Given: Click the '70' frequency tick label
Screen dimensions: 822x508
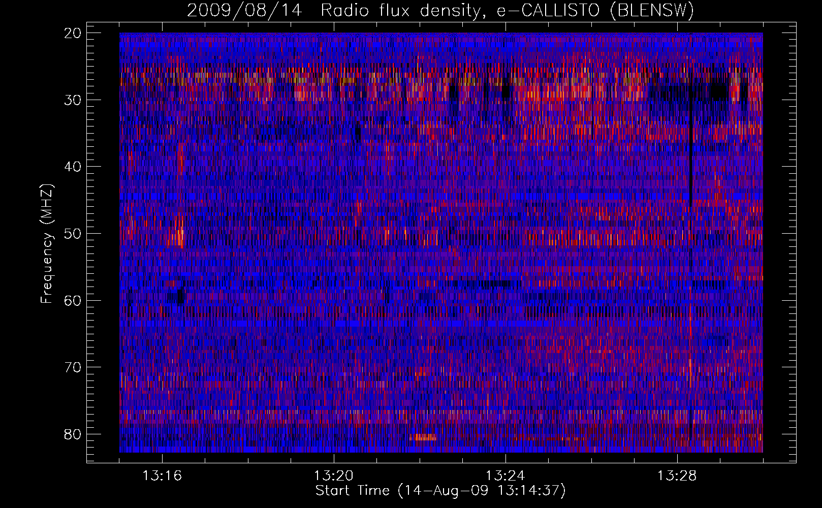Looking at the screenshot, I should coord(73,367).
